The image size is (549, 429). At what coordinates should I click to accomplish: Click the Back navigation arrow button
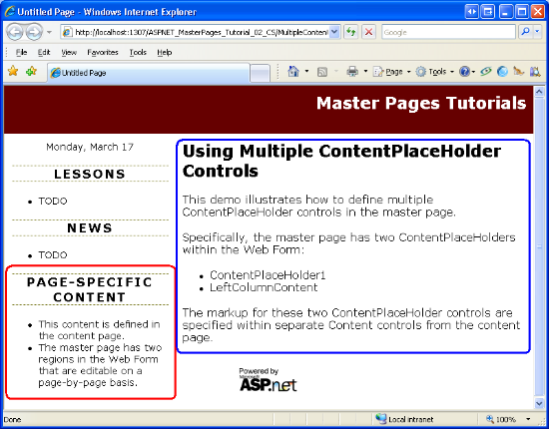[x=15, y=32]
